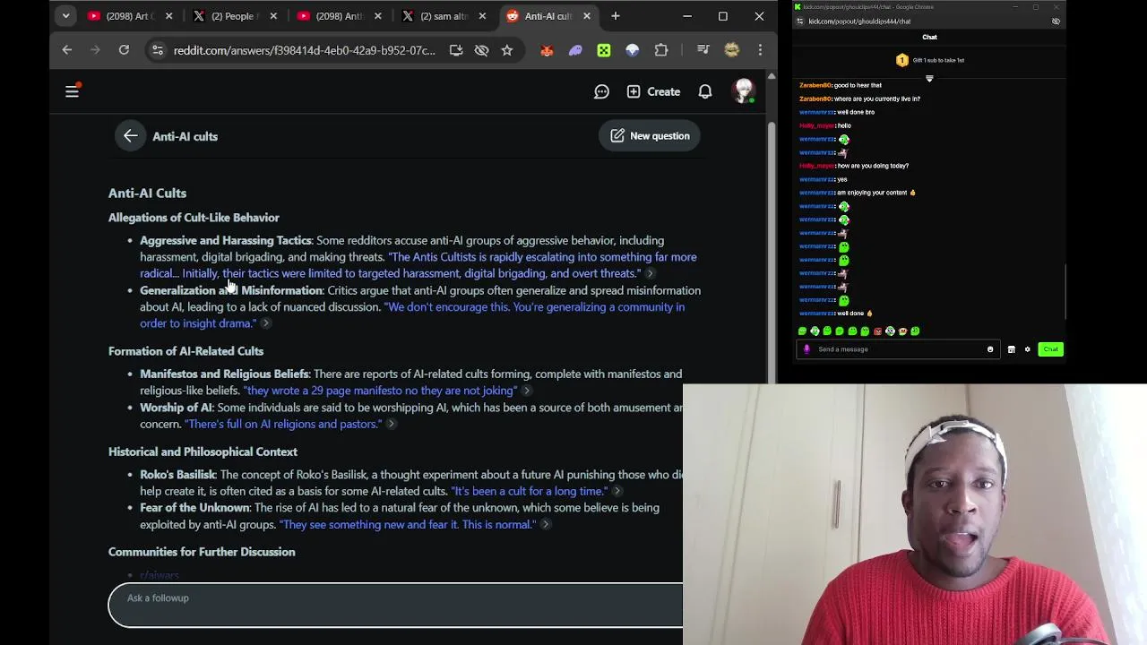1147x645 pixels.
Task: Bookmark this page with the star
Action: tap(507, 50)
